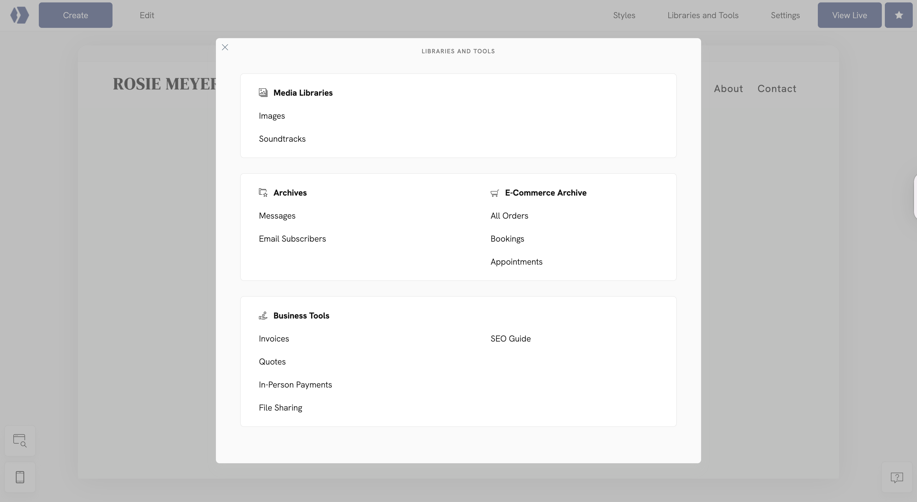Image resolution: width=917 pixels, height=502 pixels.
Task: Open the Soundtracks library
Action: [282, 139]
